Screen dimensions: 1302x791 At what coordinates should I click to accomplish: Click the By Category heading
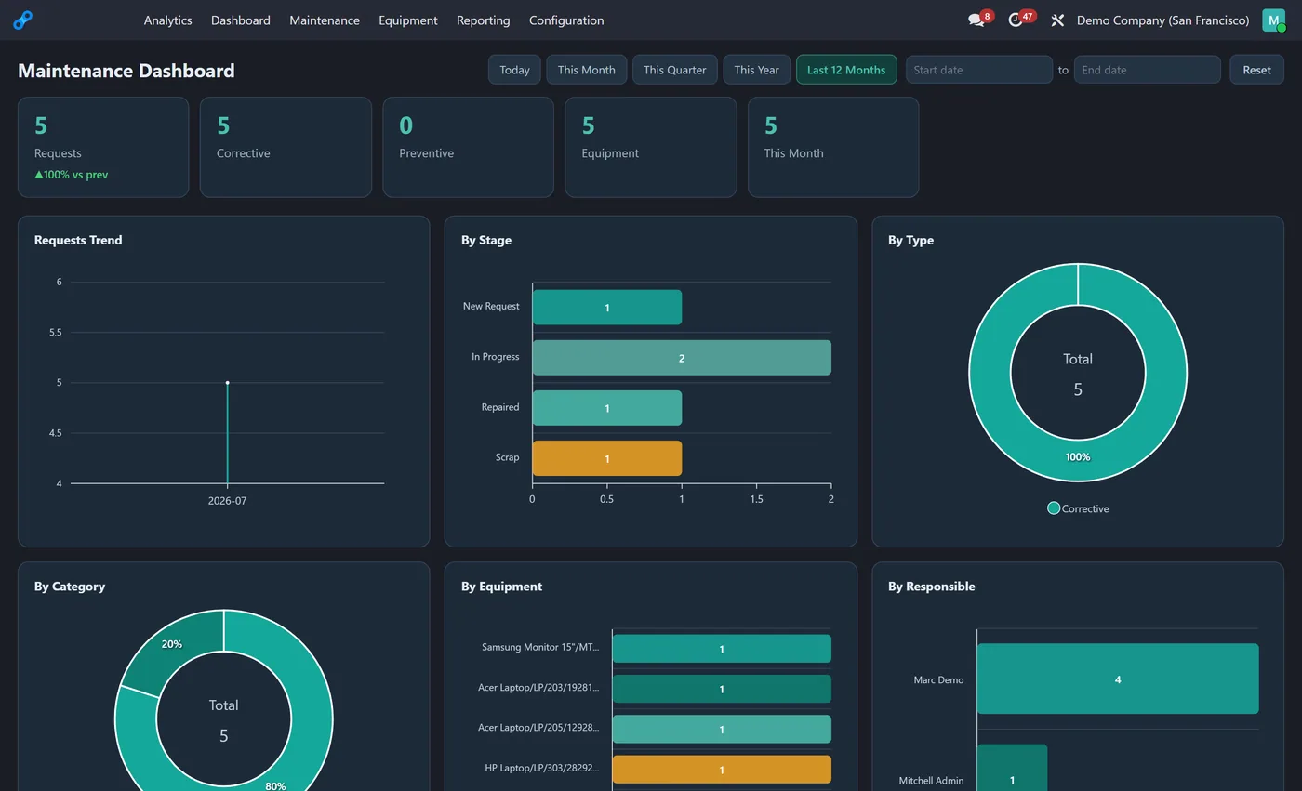pyautogui.click(x=70, y=587)
